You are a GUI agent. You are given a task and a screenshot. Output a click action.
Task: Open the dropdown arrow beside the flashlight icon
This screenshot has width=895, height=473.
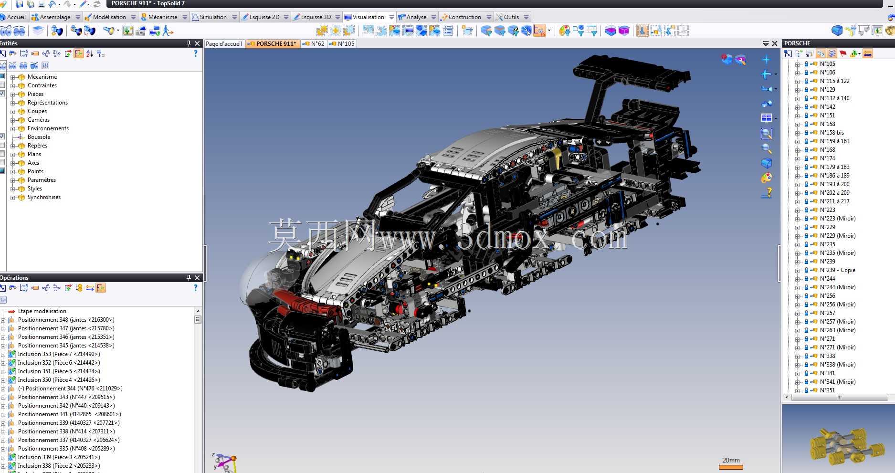point(118,31)
